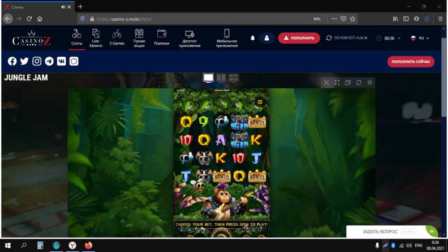Select four-window game layout
The width and height of the screenshot is (448, 252).
(233, 77)
